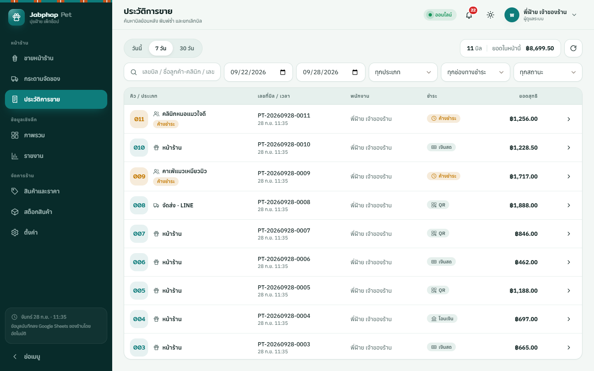Click queue badge 008
This screenshot has height=371, width=594.
pos(139,205)
